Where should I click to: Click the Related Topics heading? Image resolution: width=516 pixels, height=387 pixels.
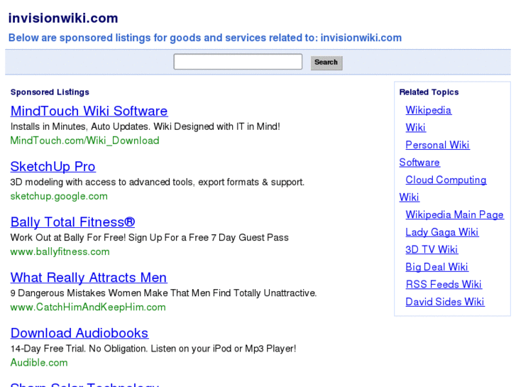[x=429, y=92]
